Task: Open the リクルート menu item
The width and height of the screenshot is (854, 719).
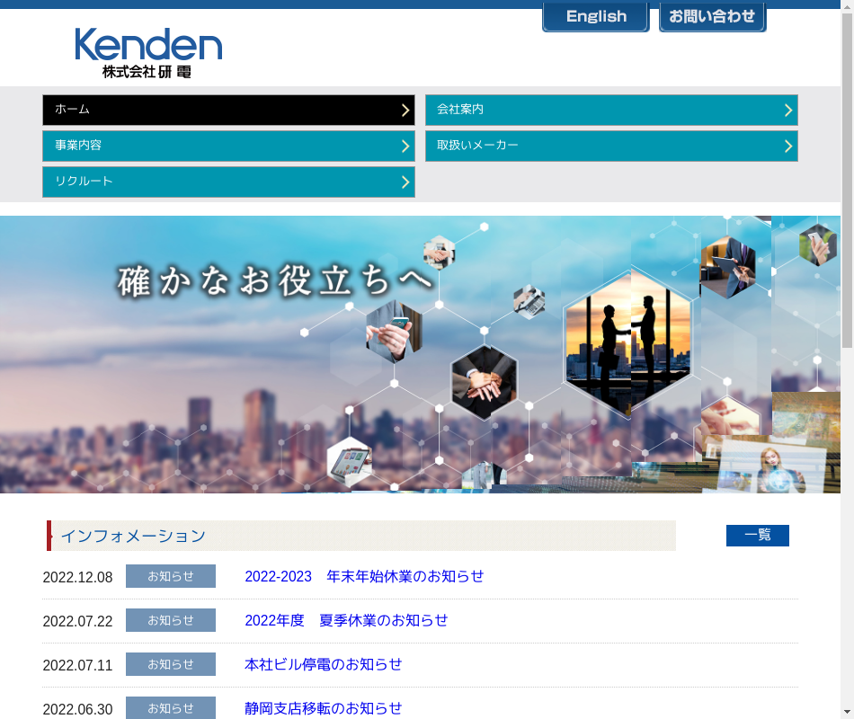Action: pos(228,182)
